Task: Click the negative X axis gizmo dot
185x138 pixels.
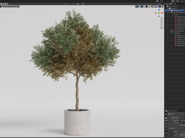Action: coord(156,13)
